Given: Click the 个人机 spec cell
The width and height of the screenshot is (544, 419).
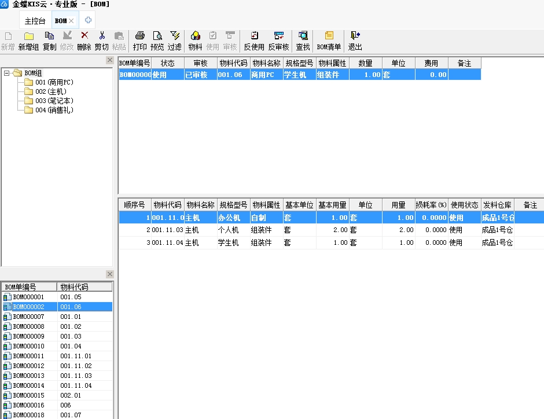Looking at the screenshot, I should pos(234,230).
